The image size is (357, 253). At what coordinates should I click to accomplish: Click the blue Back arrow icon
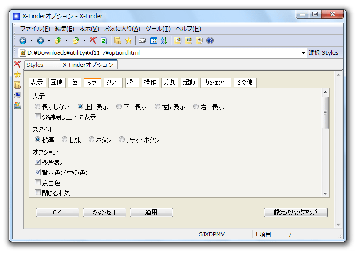click(22, 41)
